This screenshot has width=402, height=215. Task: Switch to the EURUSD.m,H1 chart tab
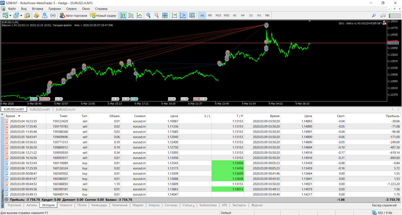[65, 109]
